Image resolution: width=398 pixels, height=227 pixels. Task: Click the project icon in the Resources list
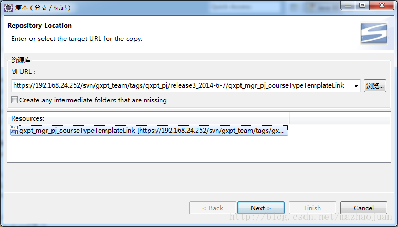pyautogui.click(x=15, y=131)
